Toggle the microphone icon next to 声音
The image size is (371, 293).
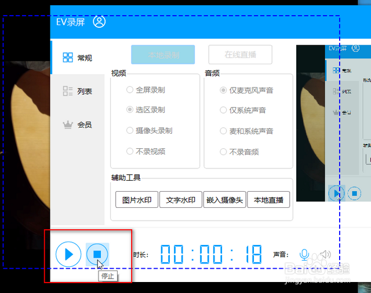pyautogui.click(x=304, y=255)
